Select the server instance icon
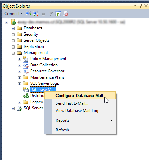 pos(13,22)
